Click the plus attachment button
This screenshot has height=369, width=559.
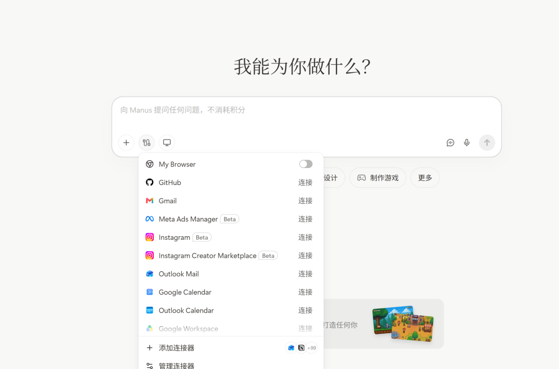coord(126,143)
